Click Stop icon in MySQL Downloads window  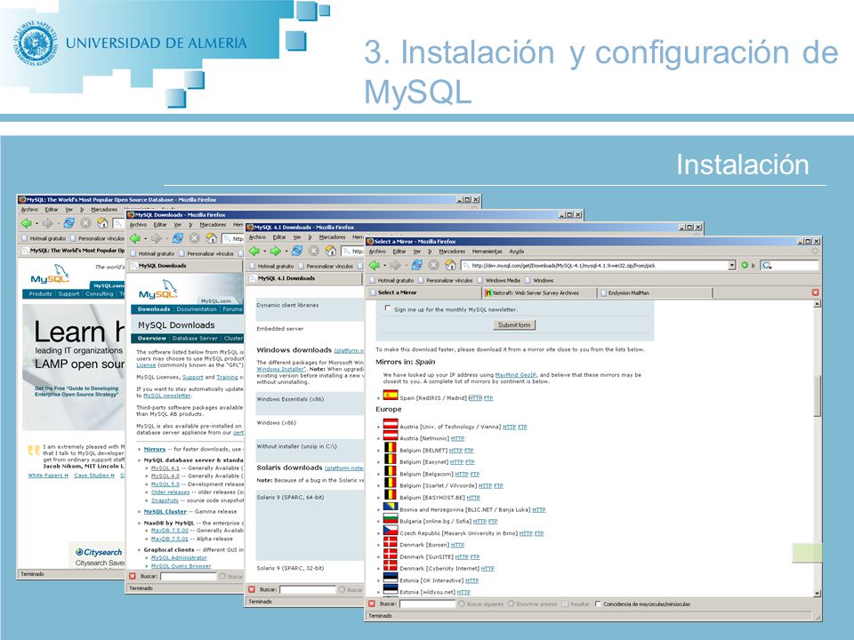[195, 238]
